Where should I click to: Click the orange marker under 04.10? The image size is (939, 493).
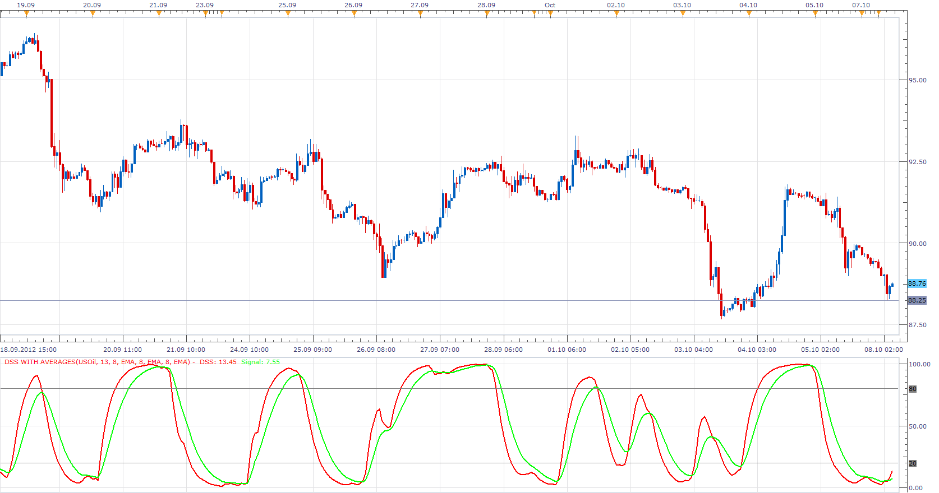pyautogui.click(x=749, y=14)
